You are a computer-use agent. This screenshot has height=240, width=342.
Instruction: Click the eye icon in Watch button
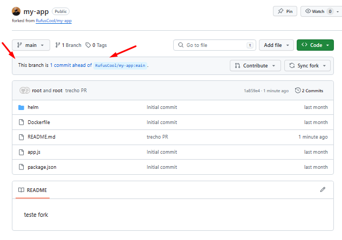pyautogui.click(x=308, y=11)
